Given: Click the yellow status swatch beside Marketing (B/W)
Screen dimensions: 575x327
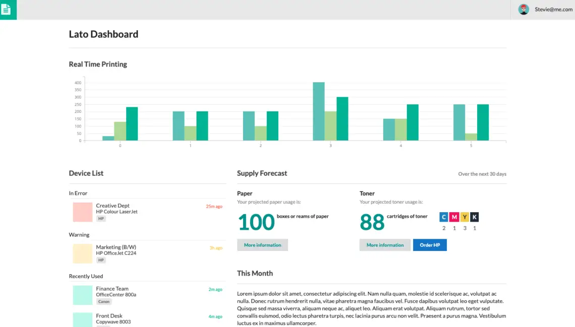Looking at the screenshot, I should click(x=82, y=253).
